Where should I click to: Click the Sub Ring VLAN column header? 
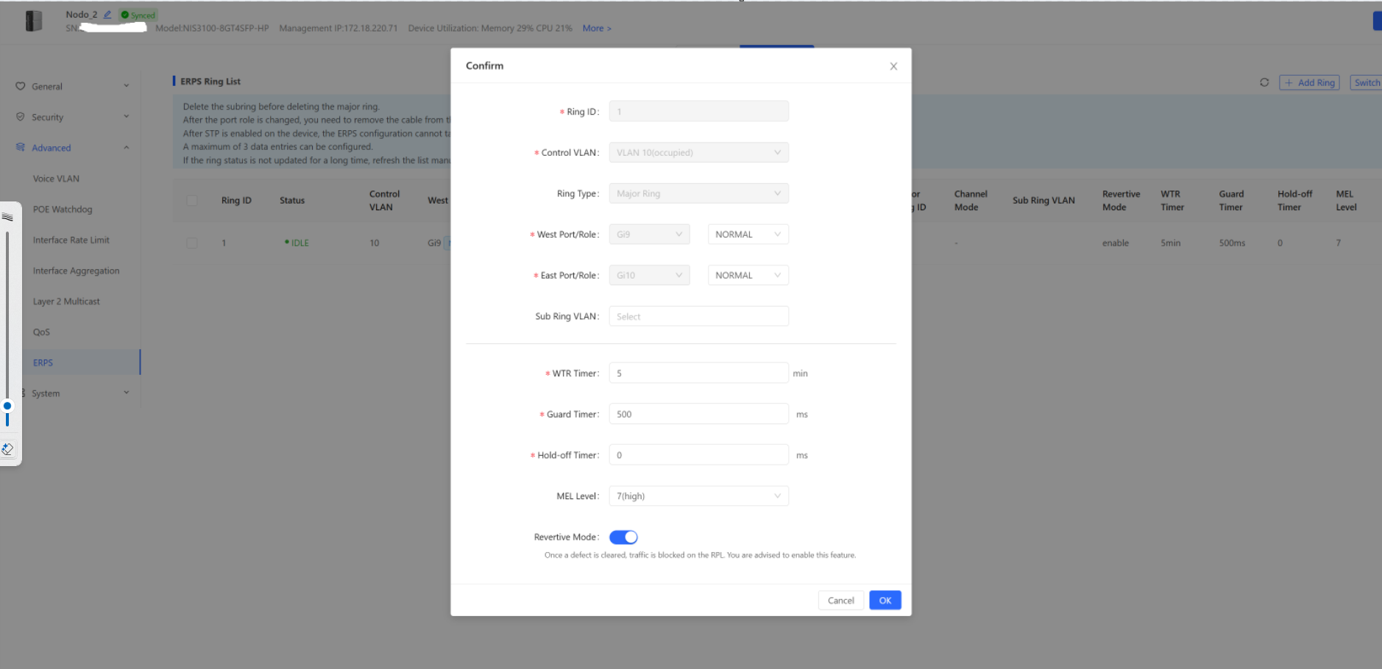click(x=1043, y=200)
